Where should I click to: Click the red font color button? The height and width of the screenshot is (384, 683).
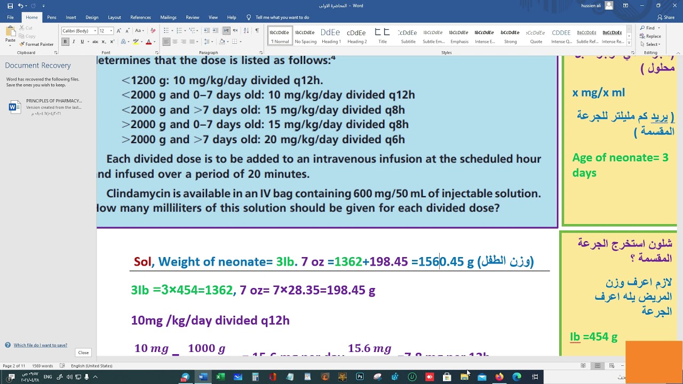[148, 42]
